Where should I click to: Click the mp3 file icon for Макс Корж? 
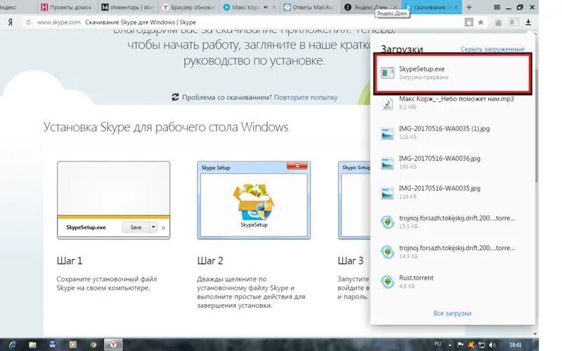tap(388, 102)
